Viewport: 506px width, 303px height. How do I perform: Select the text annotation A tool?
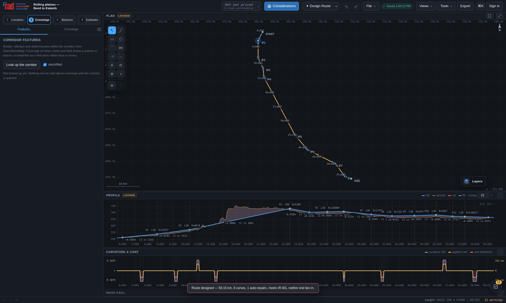pos(112,65)
